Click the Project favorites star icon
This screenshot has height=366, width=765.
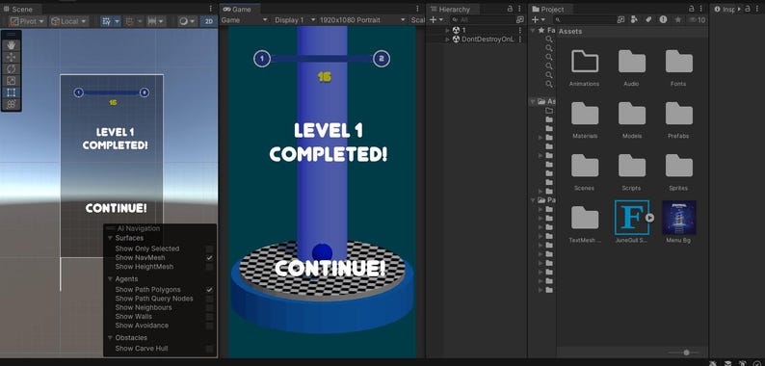(x=677, y=19)
